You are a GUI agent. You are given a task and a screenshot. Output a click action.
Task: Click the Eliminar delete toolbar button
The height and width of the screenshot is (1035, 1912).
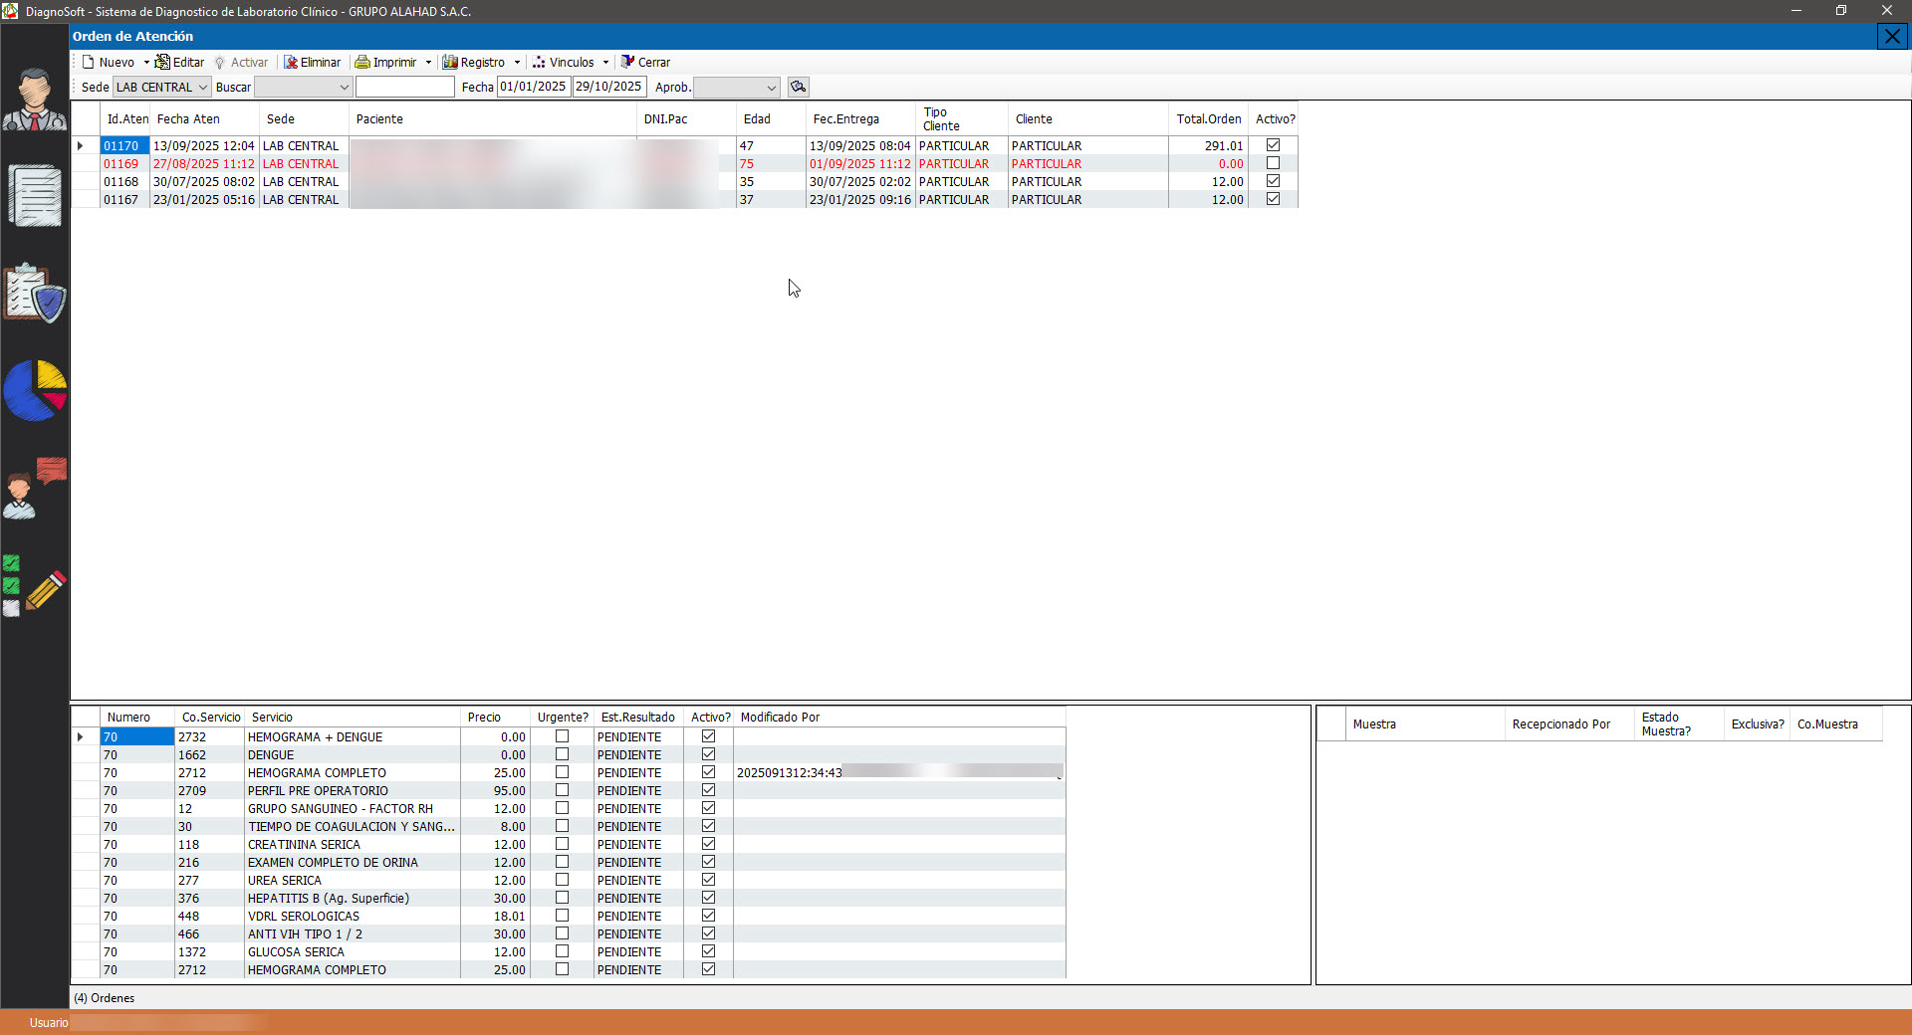pyautogui.click(x=313, y=63)
